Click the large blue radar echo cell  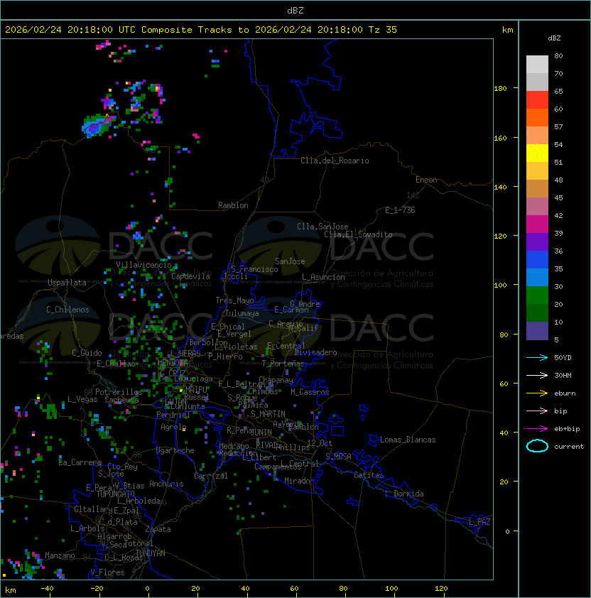pyautogui.click(x=97, y=126)
